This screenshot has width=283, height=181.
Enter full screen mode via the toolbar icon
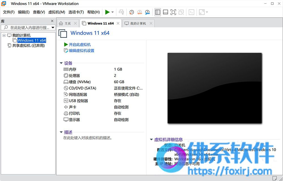point(173,12)
